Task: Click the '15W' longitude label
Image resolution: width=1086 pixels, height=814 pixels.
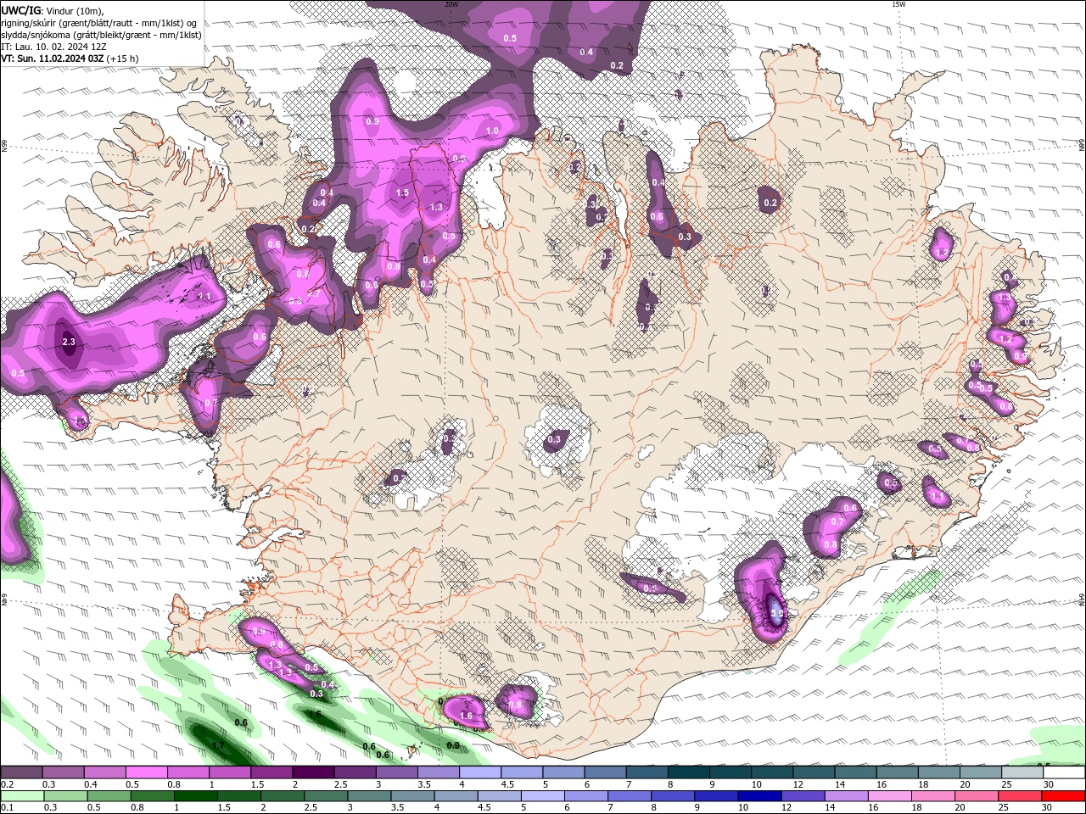Action: [x=898, y=4]
